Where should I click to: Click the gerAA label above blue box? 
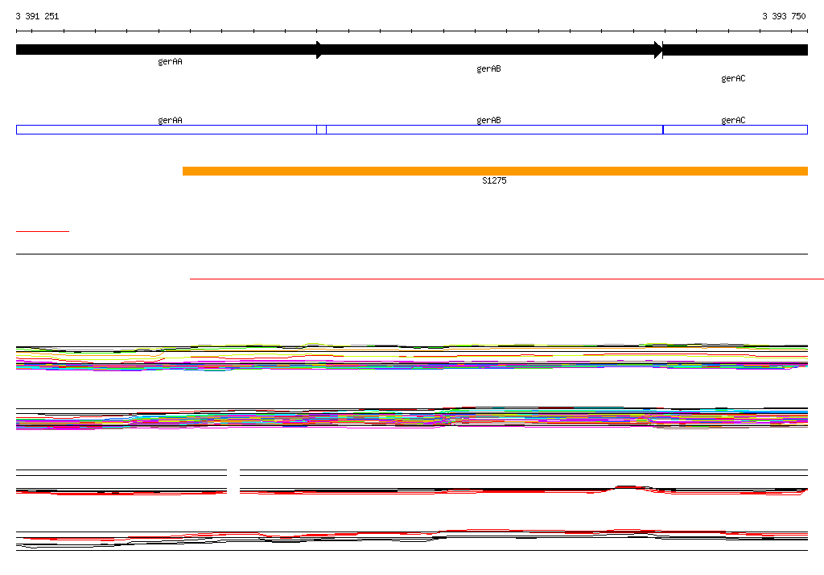[x=171, y=120]
